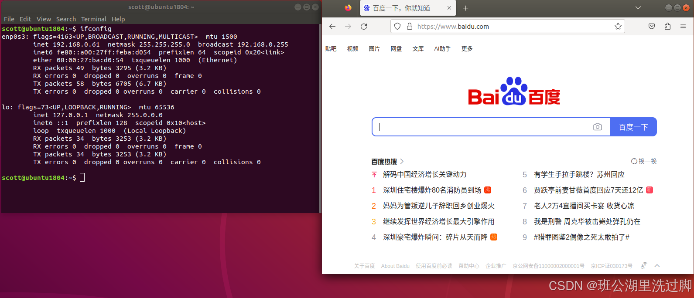Image resolution: width=694 pixels, height=298 pixels.
Task: Open hot search 妈妈为管叛逆儿子辞职回乡创业爆火
Action: 439,206
